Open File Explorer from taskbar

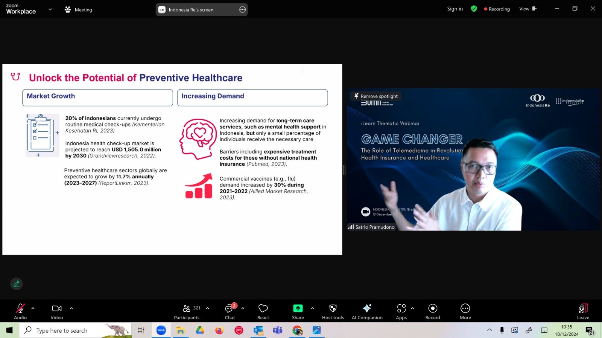pyautogui.click(x=180, y=330)
